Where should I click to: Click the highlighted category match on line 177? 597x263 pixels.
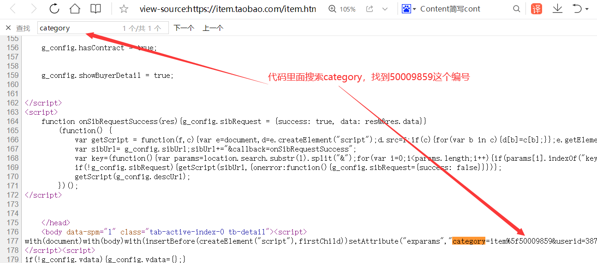pos(468,241)
